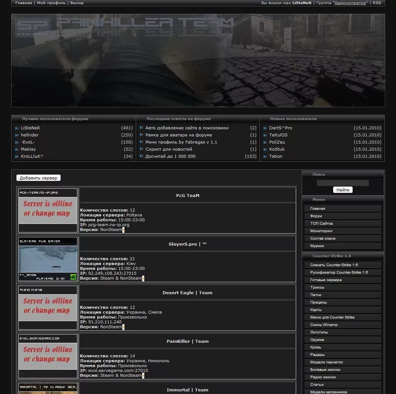Open new user KoStuk profile
The width and height of the screenshot is (396, 394).
(x=277, y=149)
